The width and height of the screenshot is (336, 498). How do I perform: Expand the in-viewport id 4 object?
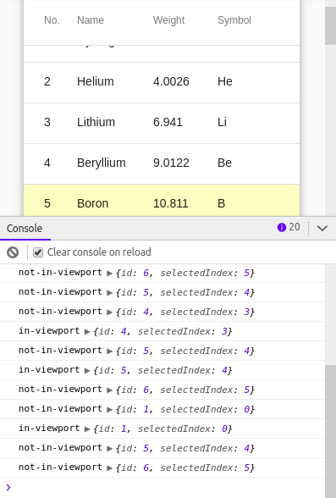click(87, 332)
